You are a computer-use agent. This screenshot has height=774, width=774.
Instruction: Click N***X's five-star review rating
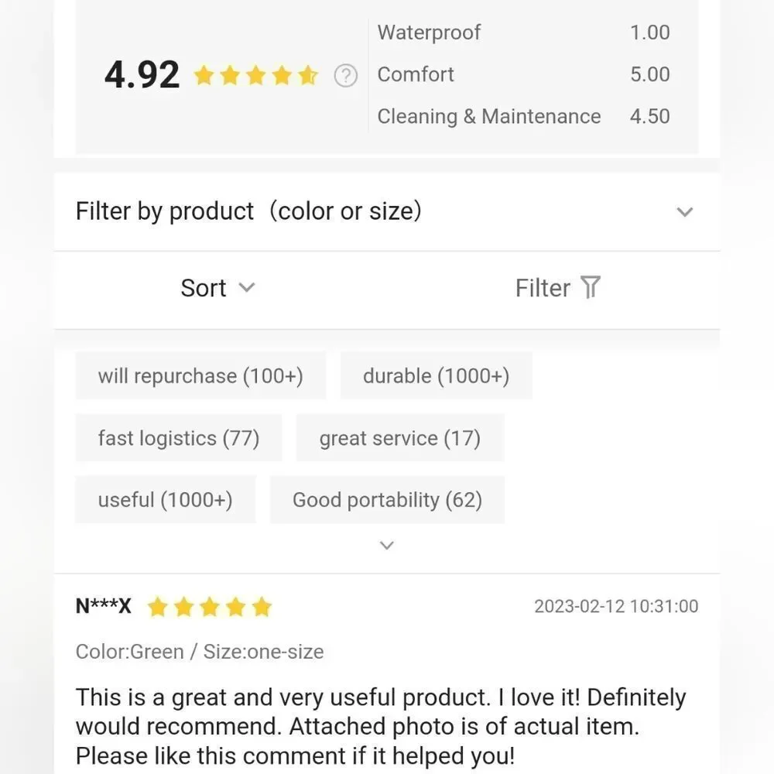pyautogui.click(x=210, y=607)
